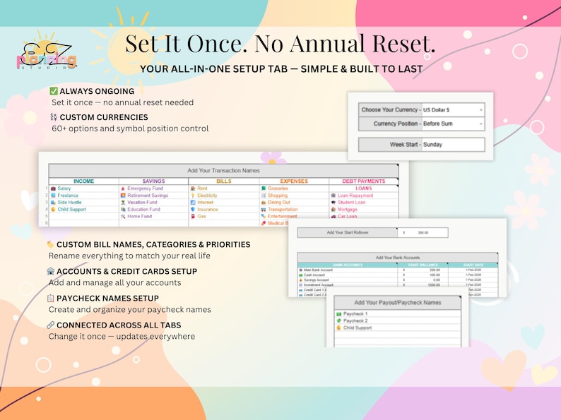Screen dimensions: 561x420
Task: Select the BILLS column header
Action: pos(223,181)
